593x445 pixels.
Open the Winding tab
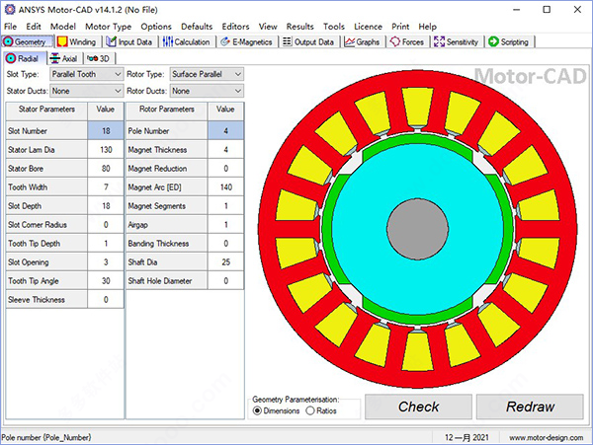point(77,41)
